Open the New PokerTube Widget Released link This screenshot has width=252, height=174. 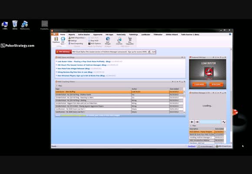tap(73, 69)
